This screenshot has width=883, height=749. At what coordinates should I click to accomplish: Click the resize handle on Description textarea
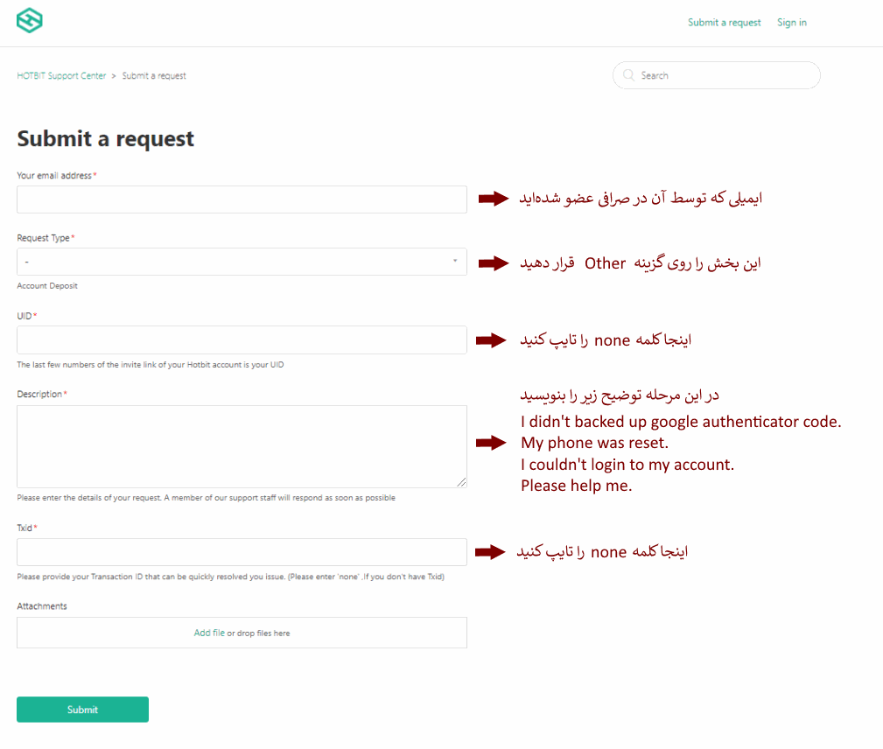pos(461,481)
